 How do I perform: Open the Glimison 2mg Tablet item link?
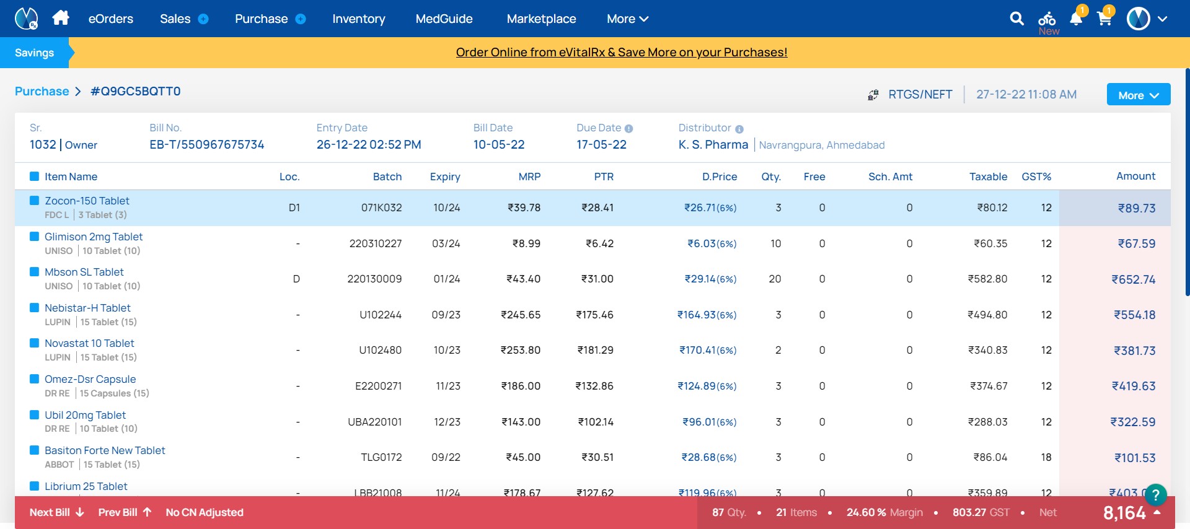[94, 237]
